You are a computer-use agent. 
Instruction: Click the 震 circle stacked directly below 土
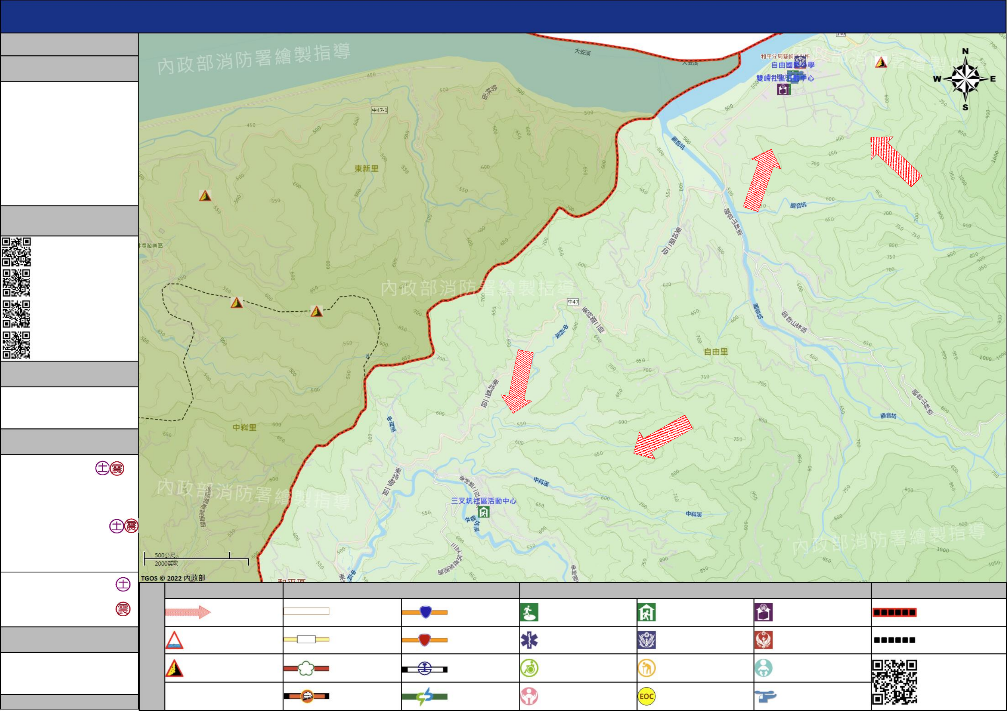[123, 609]
